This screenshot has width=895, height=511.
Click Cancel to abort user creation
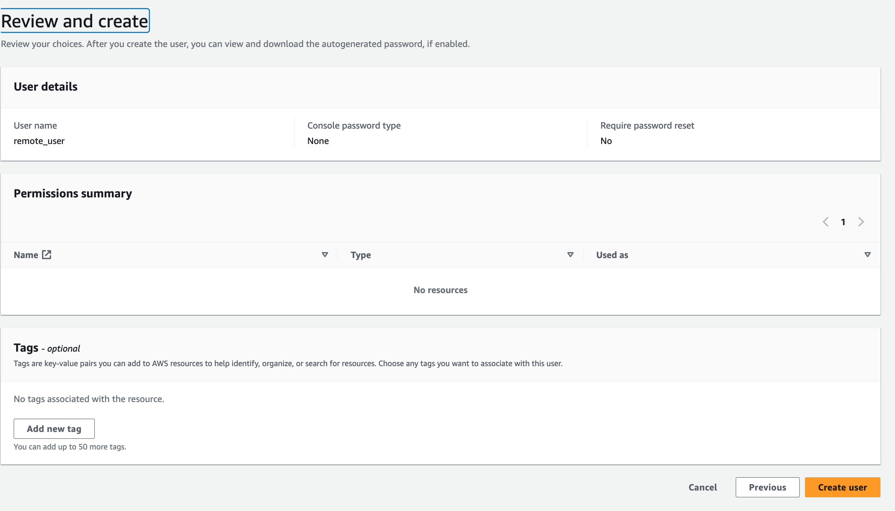[x=702, y=487]
